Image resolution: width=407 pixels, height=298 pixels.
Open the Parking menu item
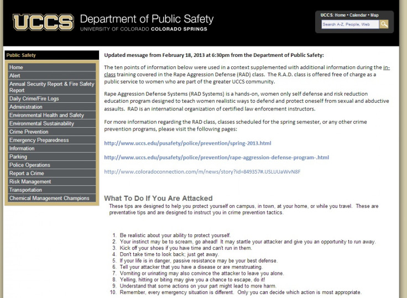coord(51,157)
